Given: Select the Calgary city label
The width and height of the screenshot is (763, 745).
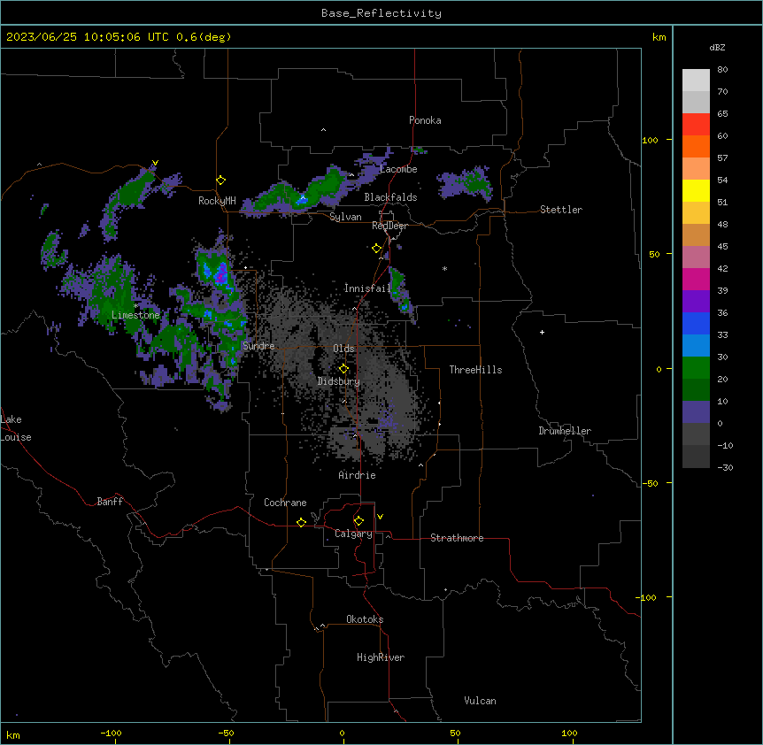Looking at the screenshot, I should point(353,534).
